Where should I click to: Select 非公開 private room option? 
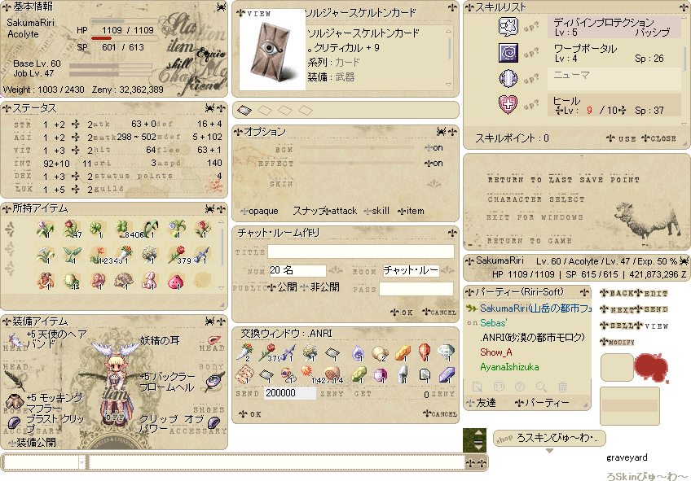coord(320,287)
